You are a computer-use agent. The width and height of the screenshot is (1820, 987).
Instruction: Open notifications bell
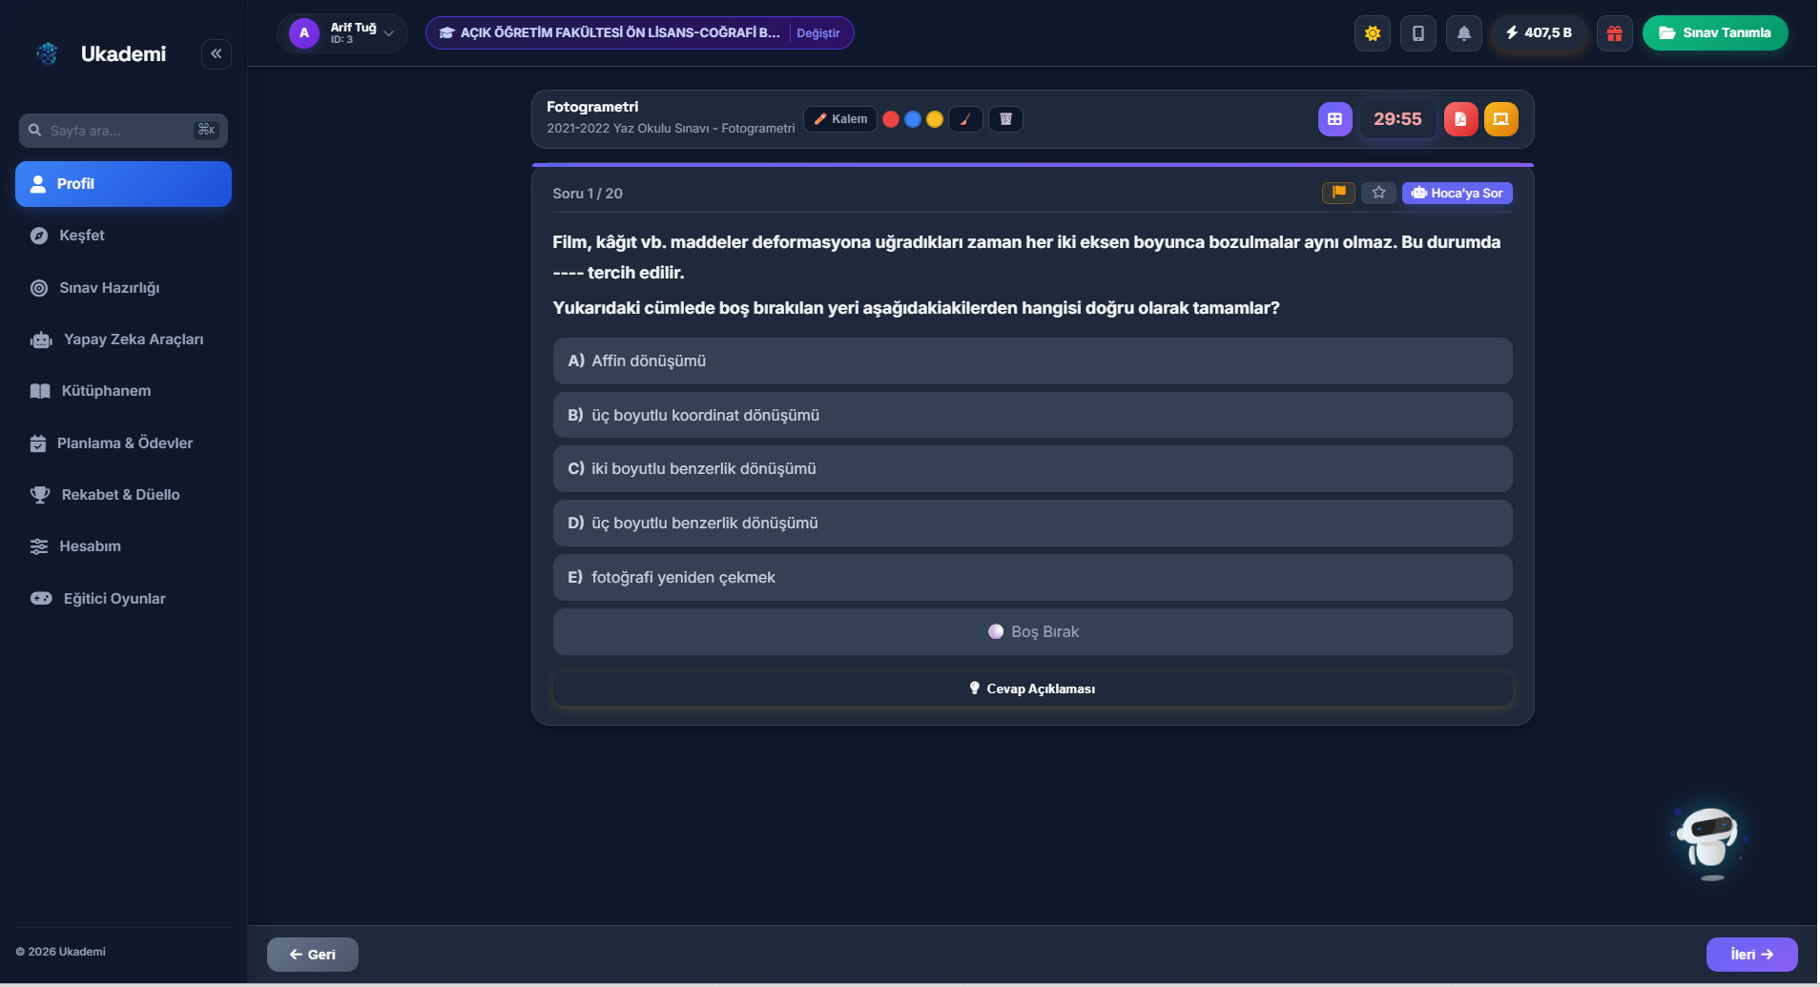[1464, 33]
